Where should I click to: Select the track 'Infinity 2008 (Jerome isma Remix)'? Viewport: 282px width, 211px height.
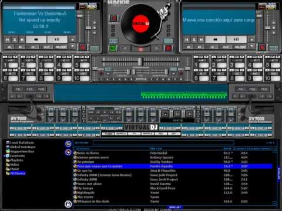pyautogui.click(x=173, y=175)
